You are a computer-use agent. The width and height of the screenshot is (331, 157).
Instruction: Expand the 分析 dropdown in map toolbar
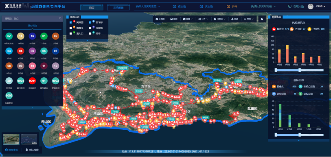point(203,19)
